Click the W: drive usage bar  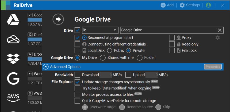(x=35, y=59)
